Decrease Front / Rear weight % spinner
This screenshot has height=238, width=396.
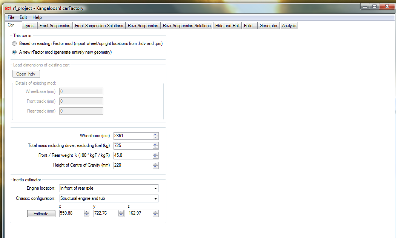pyautogui.click(x=155, y=157)
